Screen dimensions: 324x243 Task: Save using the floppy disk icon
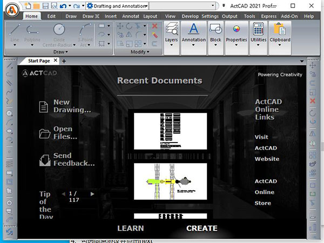click(45, 6)
